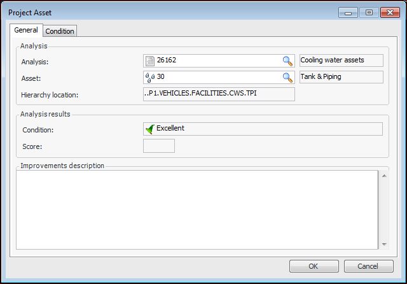Click the document icon beside 26162
The image size is (407, 284).
tap(150, 61)
